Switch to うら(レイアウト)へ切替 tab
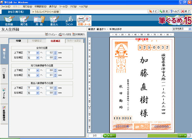Image resolution: width=192 pixels, height=139 pixels. click(46, 12)
